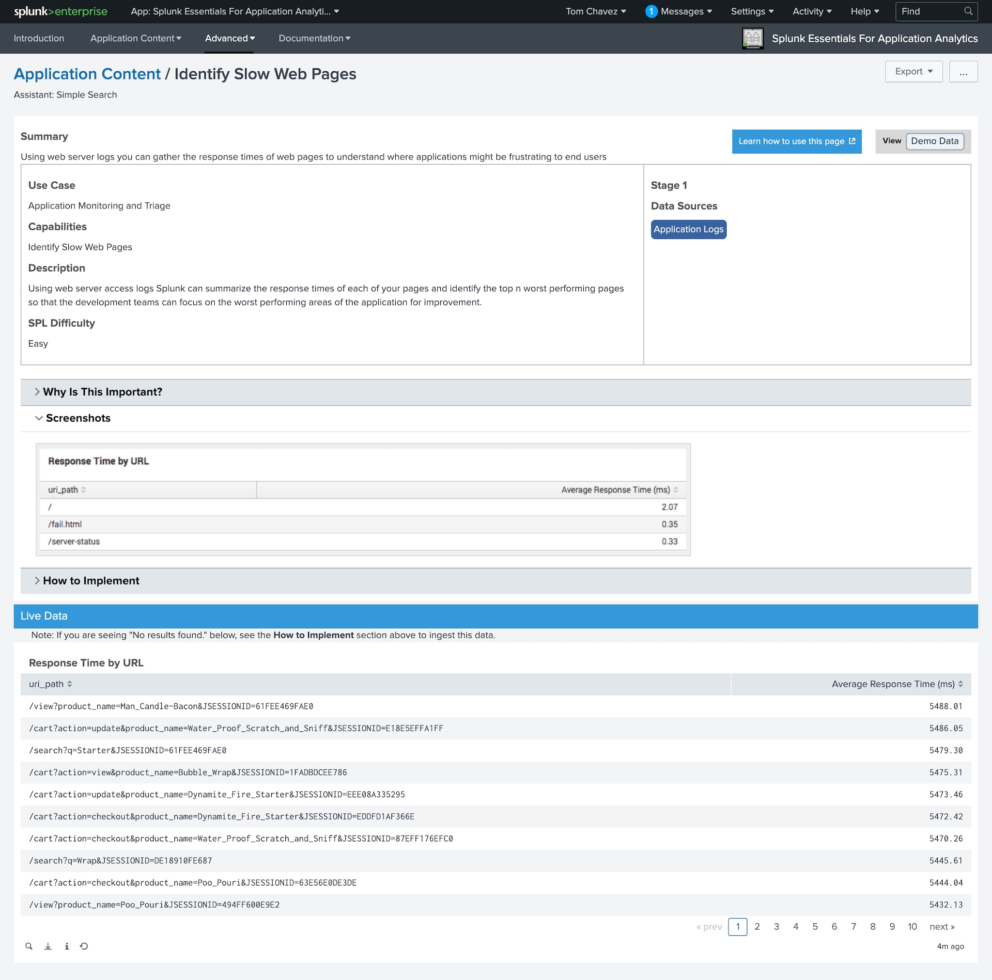Sort Live Data table by uri_path column
This screenshot has width=992, height=980.
pyautogui.click(x=50, y=684)
